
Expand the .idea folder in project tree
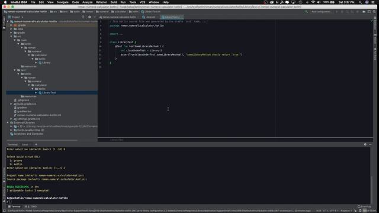pyautogui.click(x=11, y=29)
